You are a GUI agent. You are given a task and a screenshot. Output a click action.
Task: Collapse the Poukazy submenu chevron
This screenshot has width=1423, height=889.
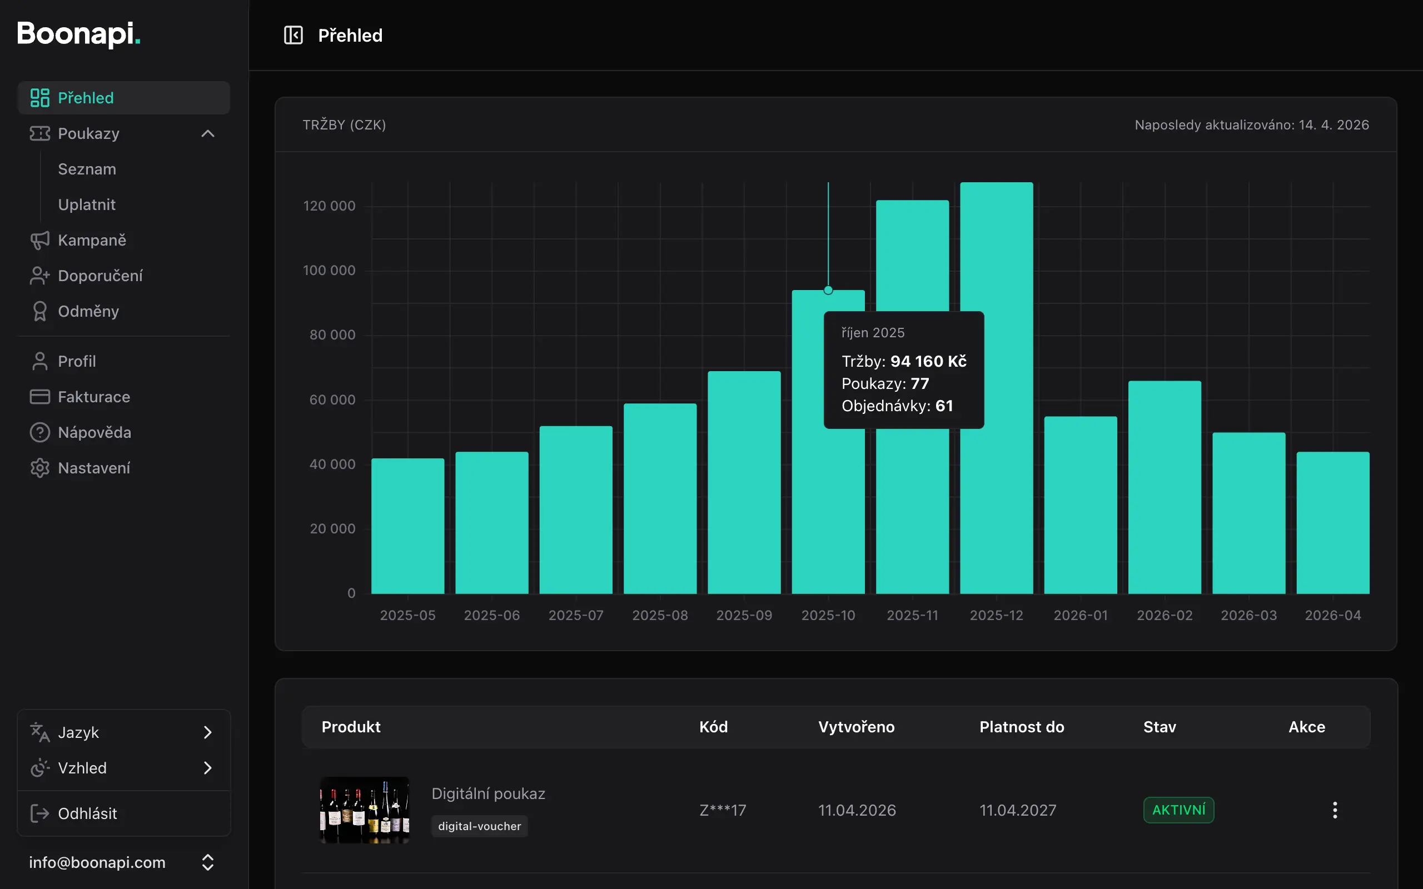207,133
